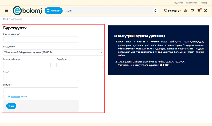
Task: Click the ebolomj logo
Action: point(27,11)
